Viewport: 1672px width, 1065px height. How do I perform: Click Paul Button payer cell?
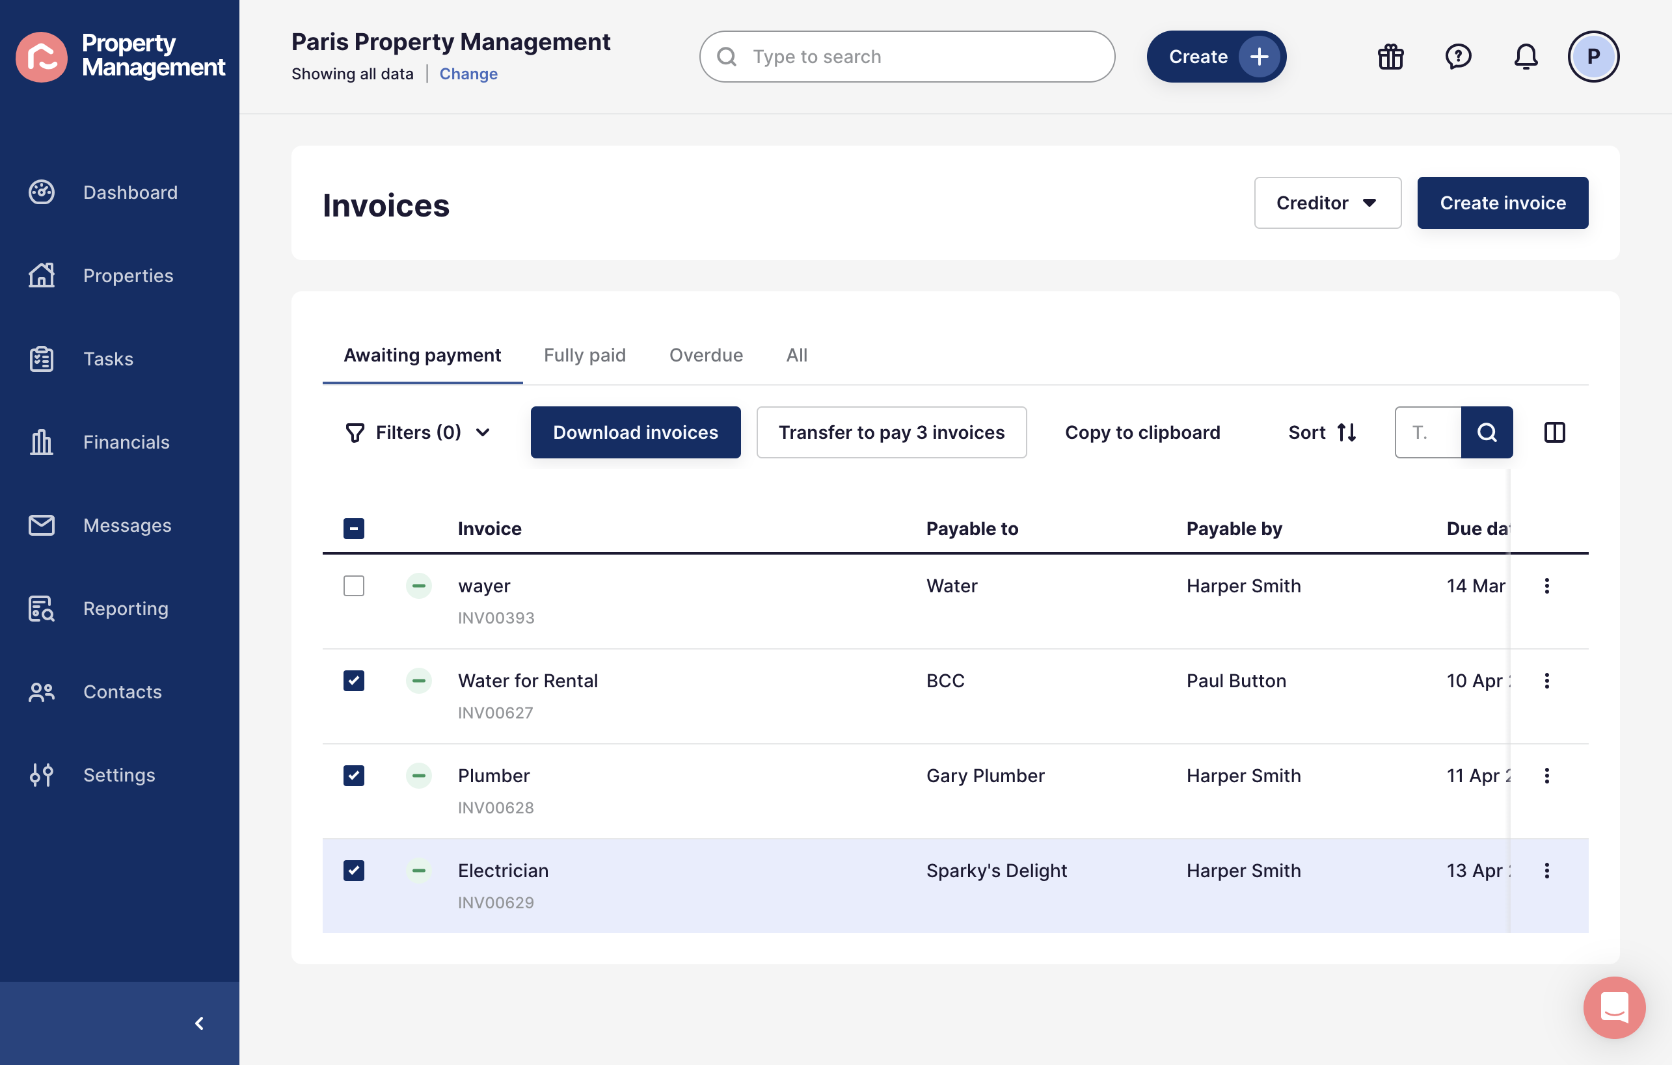coord(1236,681)
